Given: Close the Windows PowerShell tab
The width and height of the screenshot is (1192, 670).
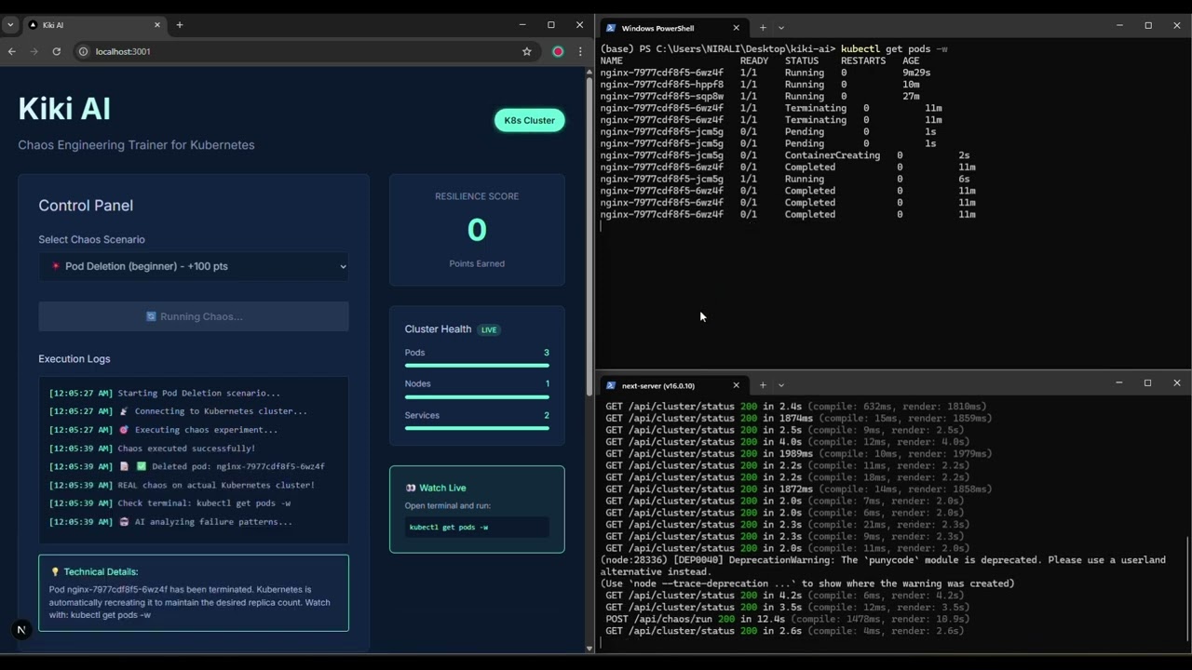Looking at the screenshot, I should (x=736, y=28).
